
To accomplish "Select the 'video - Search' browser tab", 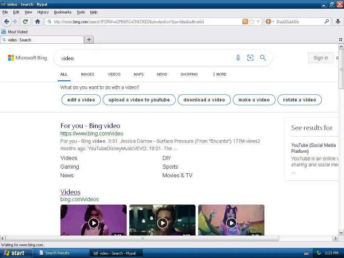I will pos(42,40).
